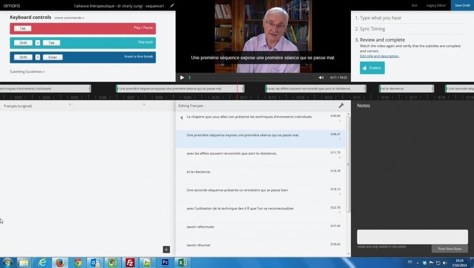Click timeline block 'techniques d'entretients individuels'
Viewport: 474px width, 268px height.
click(45, 88)
